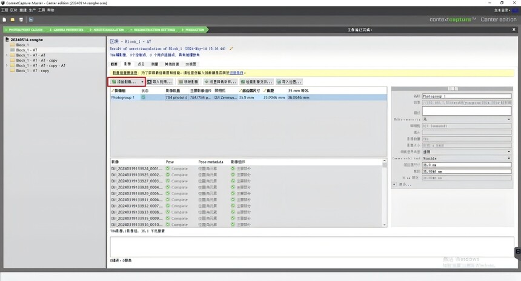Image resolution: width=521 pixels, height=281 pixels.
Task: Click the Open project folder icon
Action: 13,19
